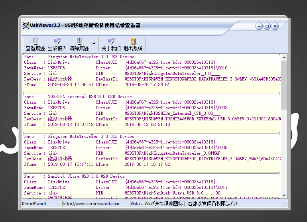Click the http://www.kernelsword.com status bar link
Screen dimensions: 307x222
pyautogui.click(x=91, y=204)
